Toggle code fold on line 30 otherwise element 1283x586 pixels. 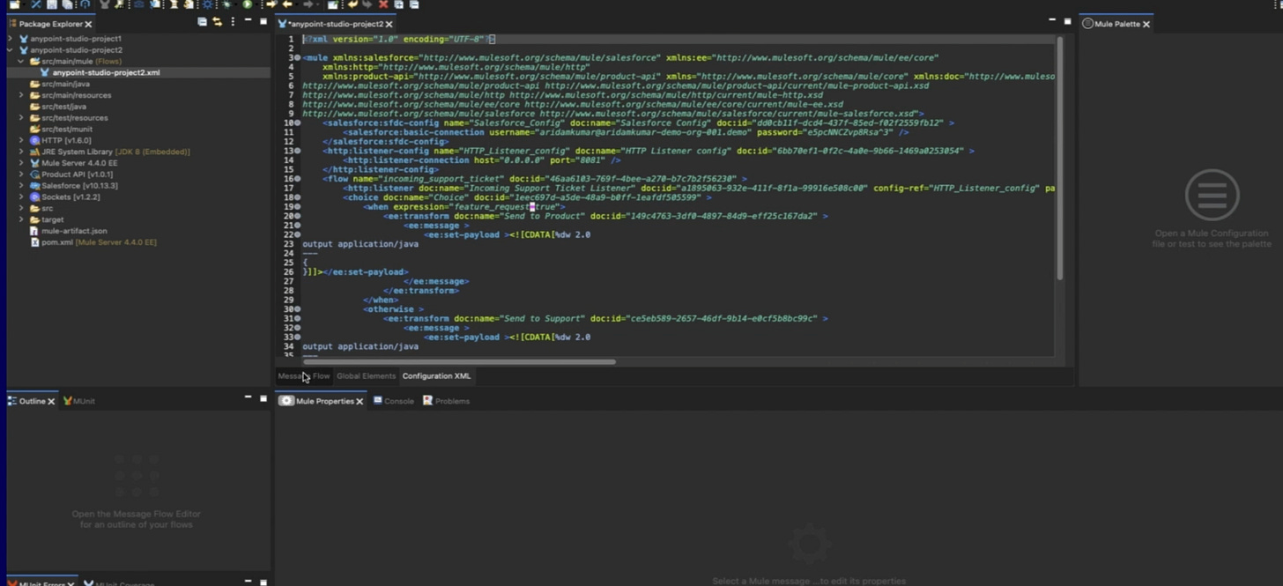pyautogui.click(x=298, y=309)
